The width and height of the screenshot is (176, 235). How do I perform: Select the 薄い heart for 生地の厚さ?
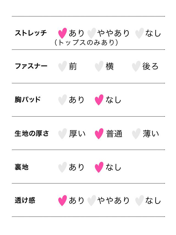pos(136,134)
